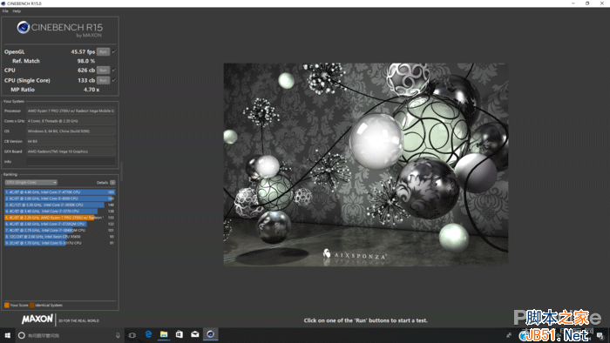Viewport: 610px width, 343px height.
Task: Open Microsoft Store from the taskbar
Action: coord(180,334)
